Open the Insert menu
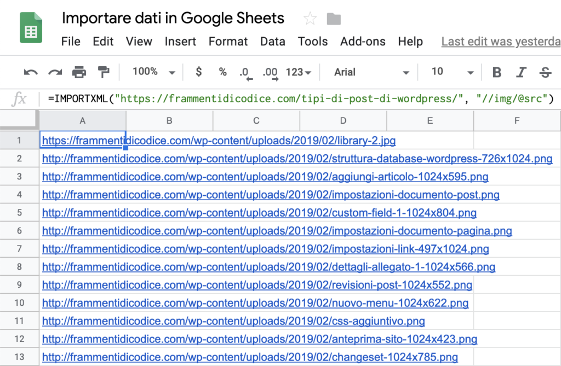 click(180, 42)
